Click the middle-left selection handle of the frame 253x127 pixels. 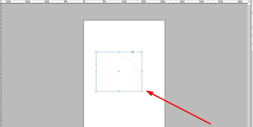coord(96,71)
